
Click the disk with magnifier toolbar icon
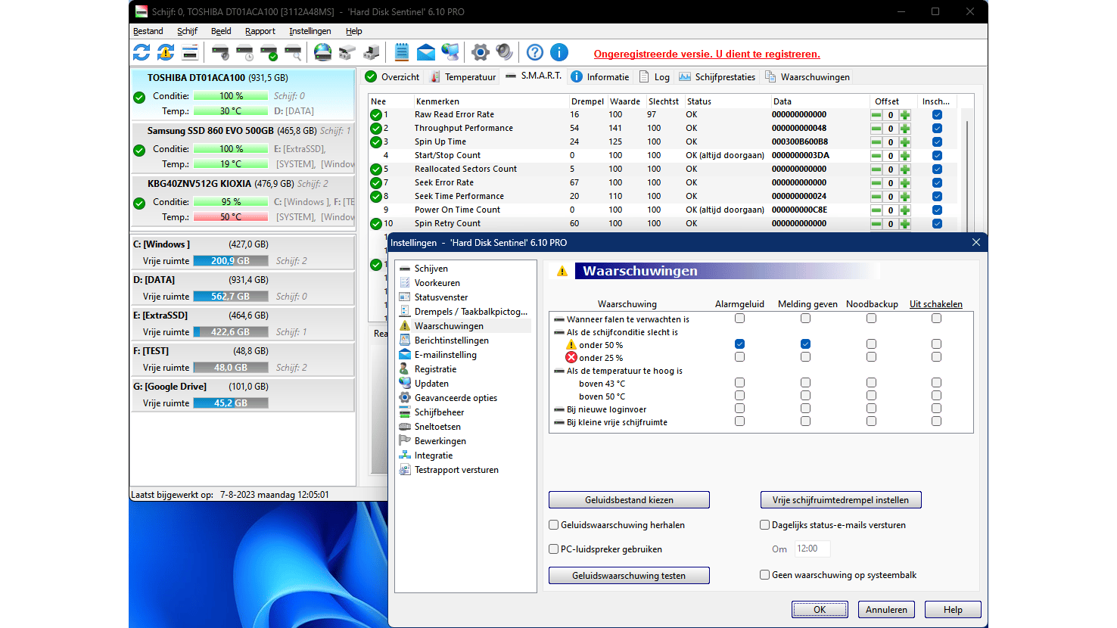pyautogui.click(x=293, y=52)
